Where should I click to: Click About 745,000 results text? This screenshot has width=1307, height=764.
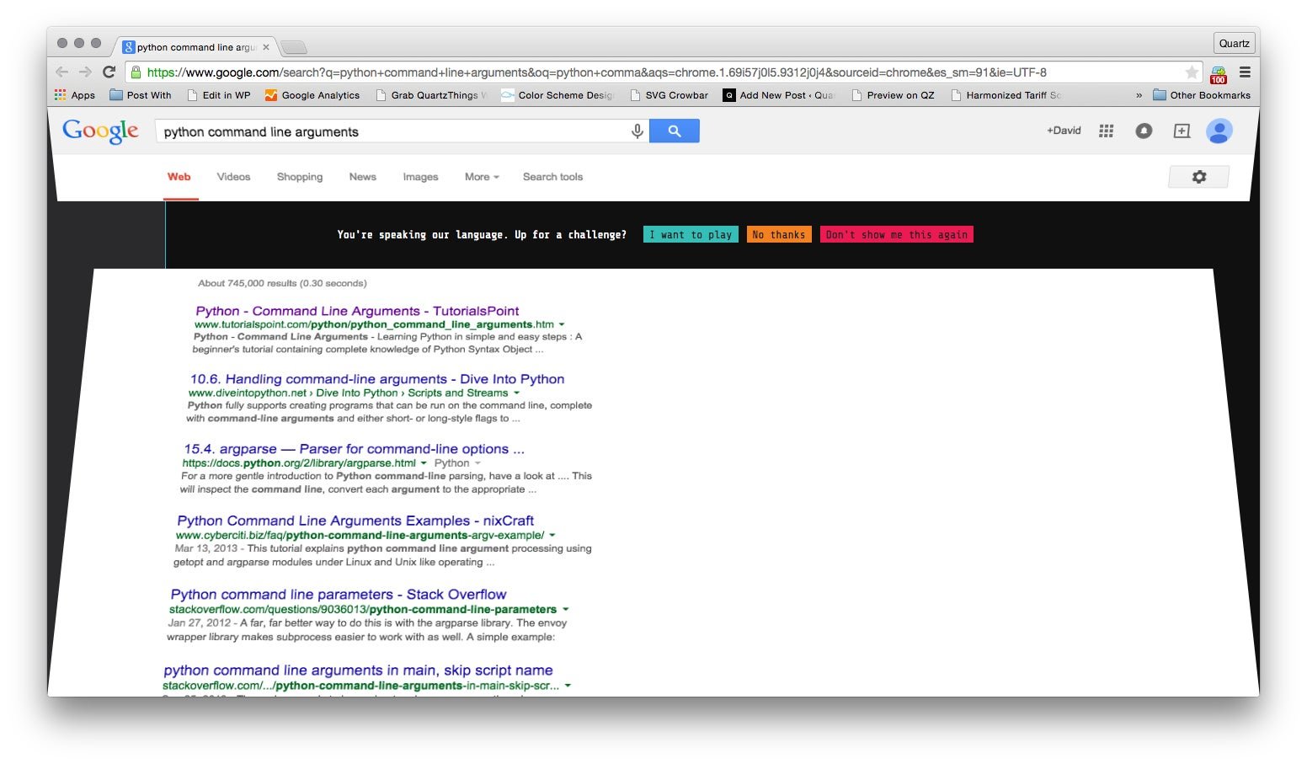[x=282, y=283]
